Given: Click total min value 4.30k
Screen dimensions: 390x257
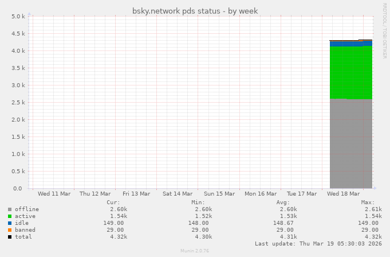Looking at the screenshot, I should pyautogui.click(x=203, y=236).
